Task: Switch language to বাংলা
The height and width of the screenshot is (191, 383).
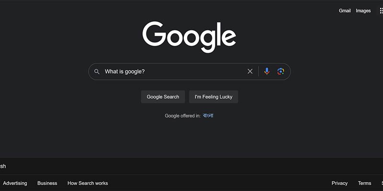Action: point(208,116)
